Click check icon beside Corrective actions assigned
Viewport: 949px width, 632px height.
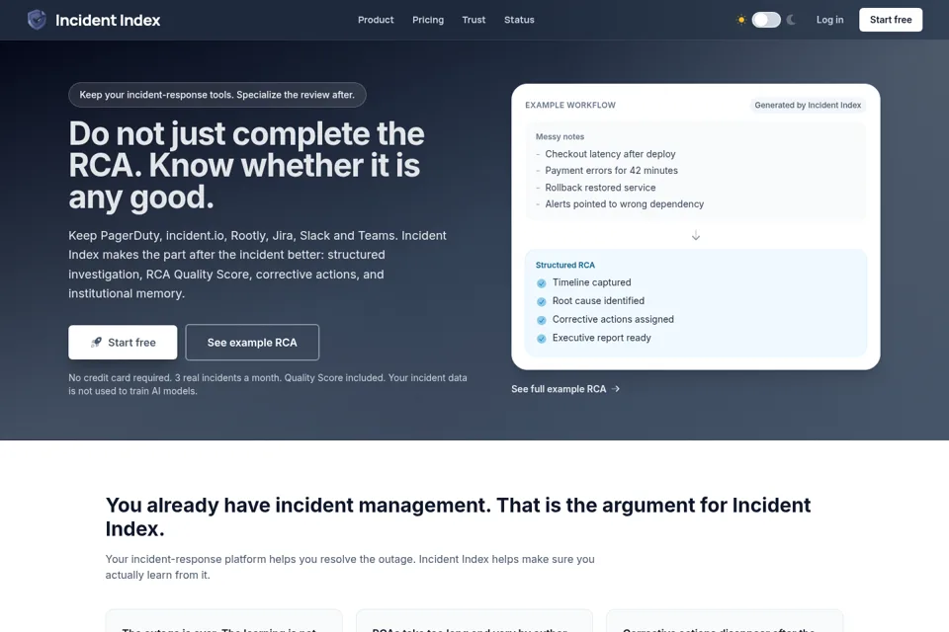(541, 320)
